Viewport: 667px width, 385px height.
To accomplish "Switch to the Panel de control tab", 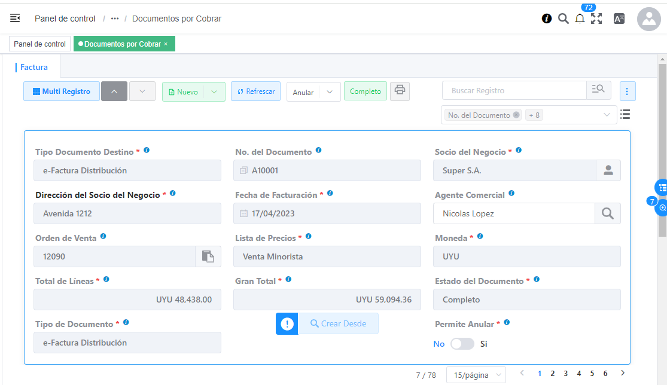I will (39, 44).
